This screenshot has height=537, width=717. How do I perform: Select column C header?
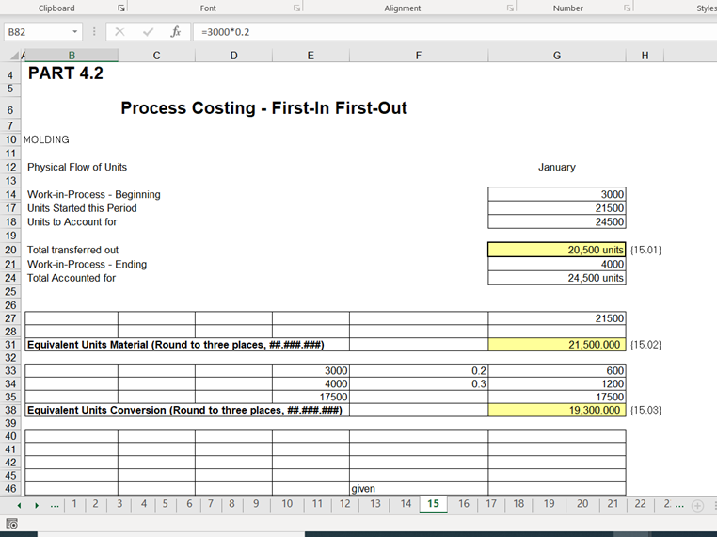pos(156,56)
